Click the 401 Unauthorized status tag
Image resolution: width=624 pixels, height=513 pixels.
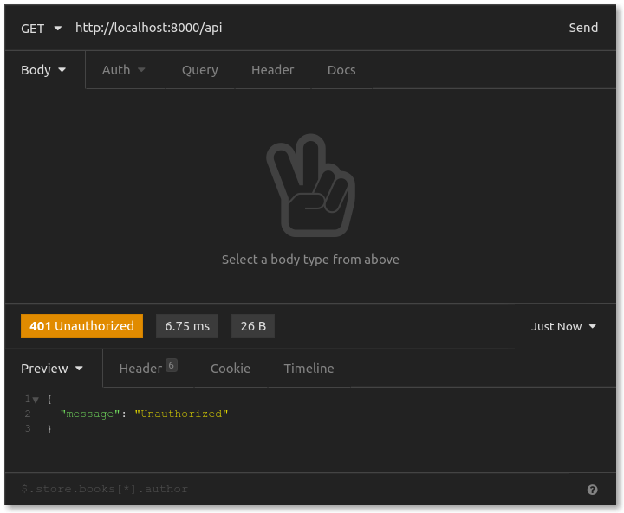click(x=81, y=326)
